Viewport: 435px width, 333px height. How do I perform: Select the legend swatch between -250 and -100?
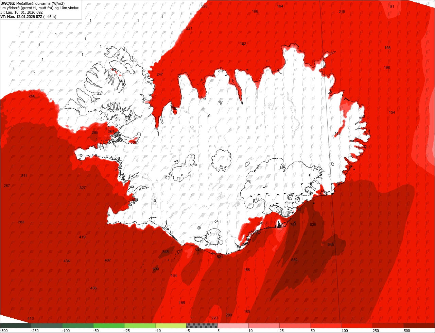point(47,326)
